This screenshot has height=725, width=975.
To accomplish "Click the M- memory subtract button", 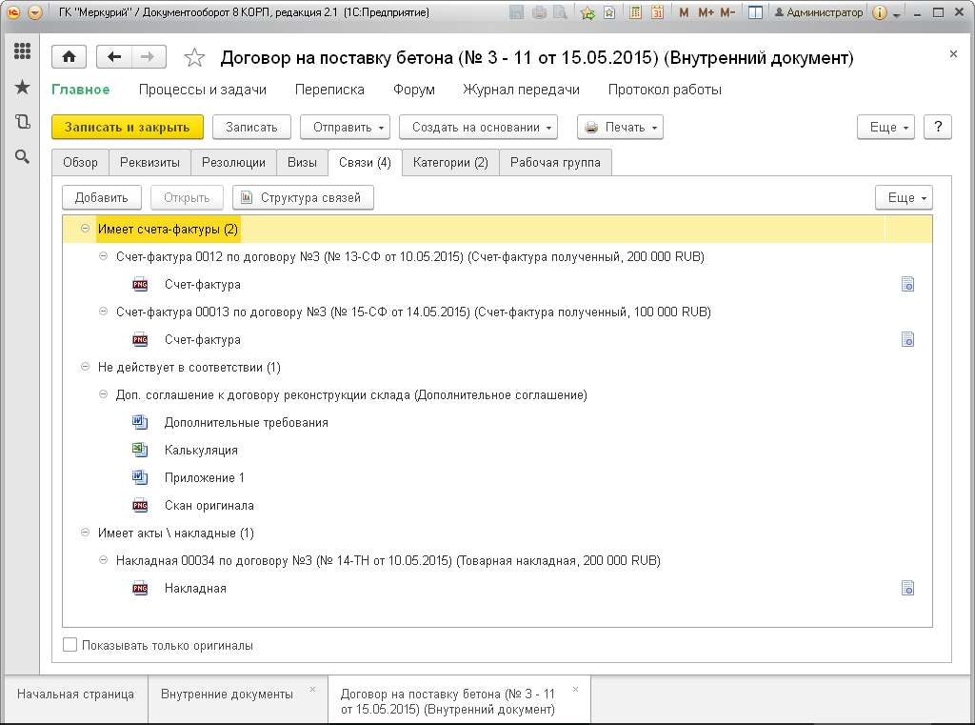I will 727,12.
